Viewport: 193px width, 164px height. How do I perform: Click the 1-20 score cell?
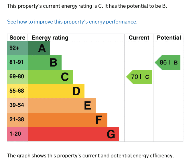(17, 134)
